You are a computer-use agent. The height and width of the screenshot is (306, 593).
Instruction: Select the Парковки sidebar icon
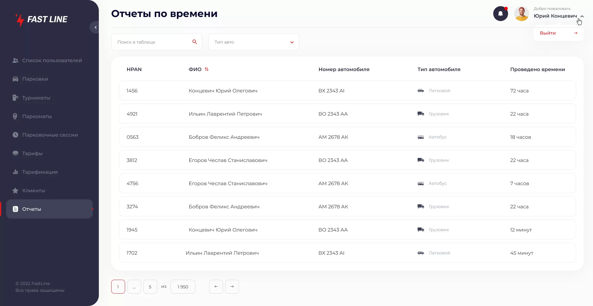(x=15, y=79)
